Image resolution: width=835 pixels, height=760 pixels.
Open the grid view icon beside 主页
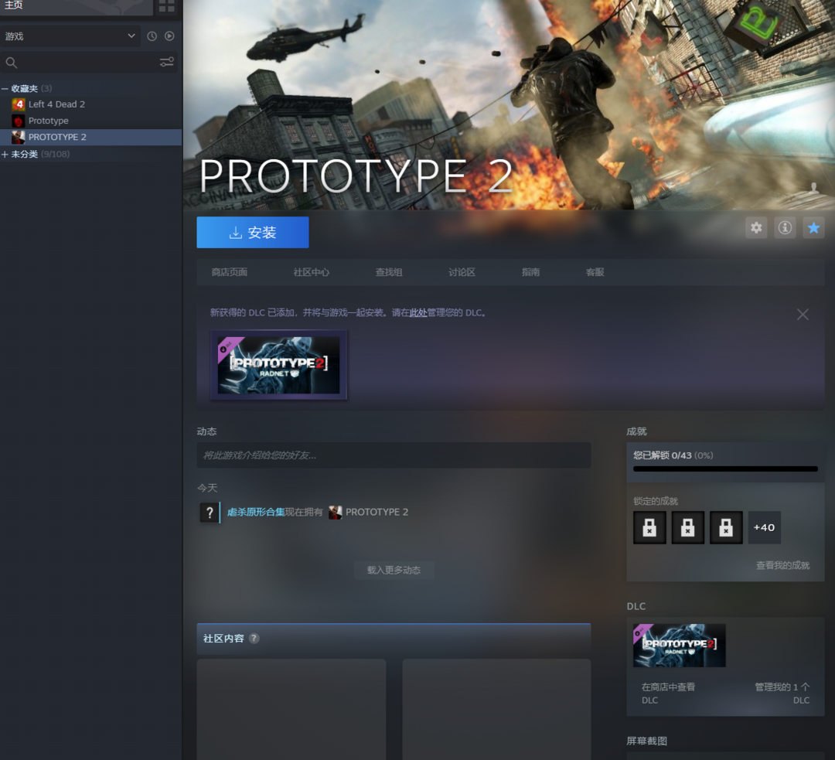point(166,6)
